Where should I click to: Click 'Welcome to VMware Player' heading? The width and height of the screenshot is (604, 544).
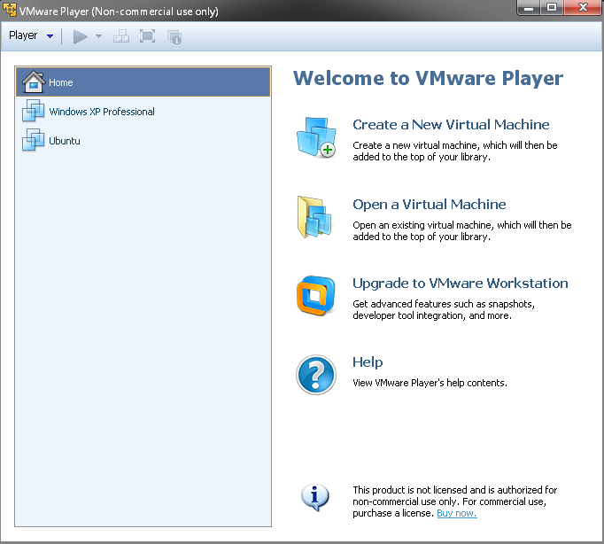pos(428,78)
